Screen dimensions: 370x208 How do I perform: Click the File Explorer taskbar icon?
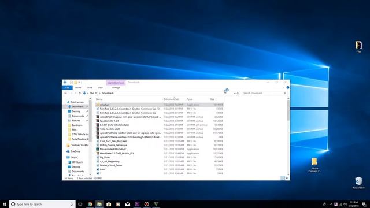pyautogui.click(x=99, y=204)
